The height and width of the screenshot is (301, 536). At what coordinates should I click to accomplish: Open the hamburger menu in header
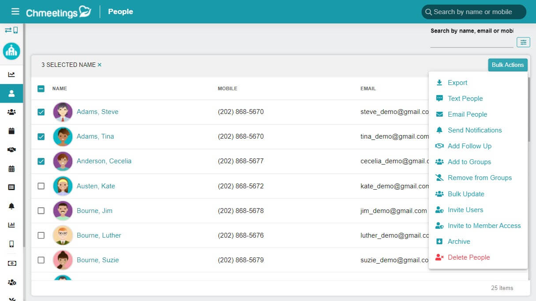pyautogui.click(x=15, y=11)
